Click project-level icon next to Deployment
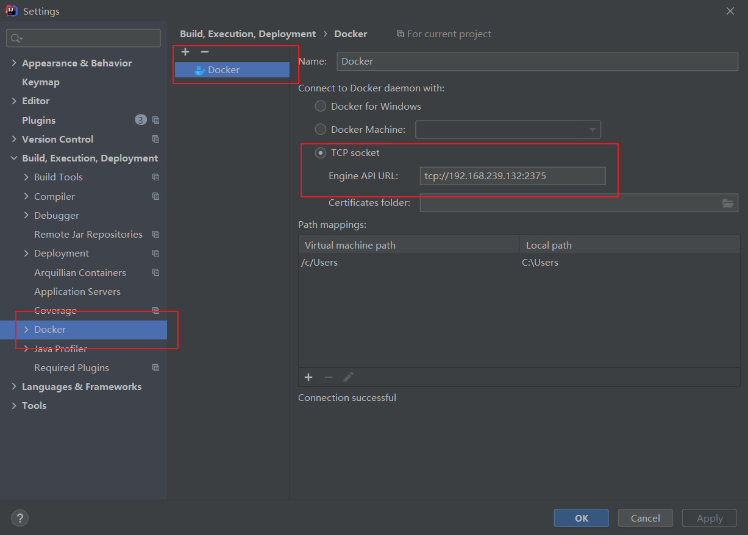748x535 pixels. coord(155,253)
